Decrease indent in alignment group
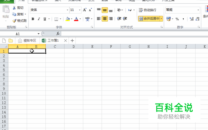 pos(119,19)
